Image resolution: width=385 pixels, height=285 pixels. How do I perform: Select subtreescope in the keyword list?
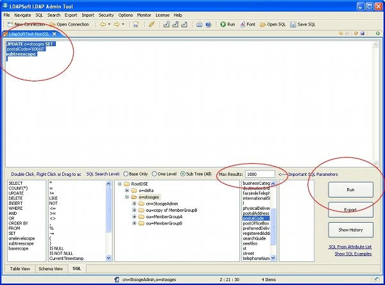(21, 243)
